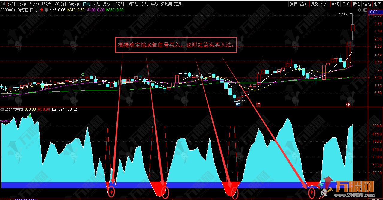The width and height of the screenshot is (383, 200).
Task: Click the 叠加 overlay button
Action: point(304,4)
